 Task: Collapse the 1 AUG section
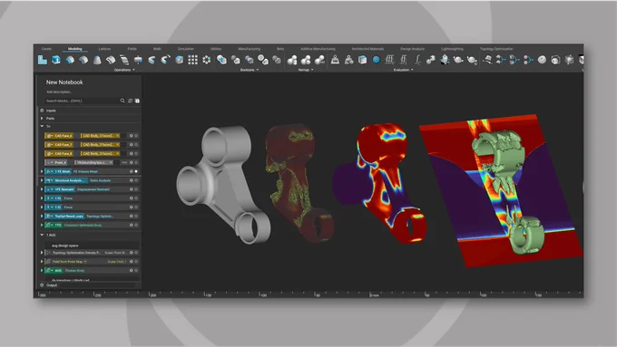pos(42,235)
